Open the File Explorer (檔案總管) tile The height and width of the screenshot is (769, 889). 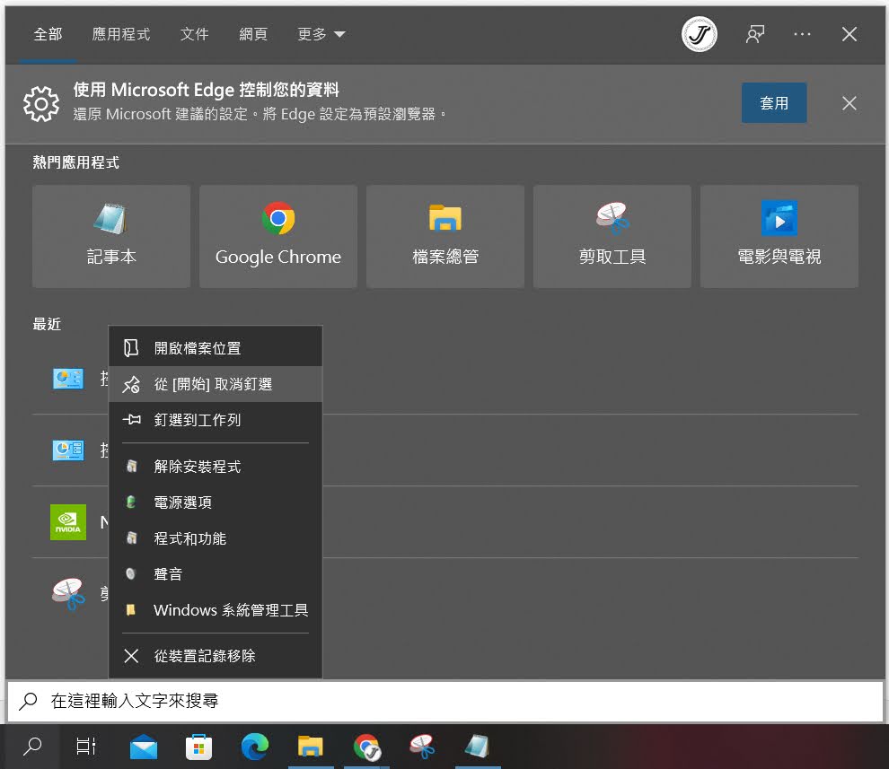coord(445,236)
